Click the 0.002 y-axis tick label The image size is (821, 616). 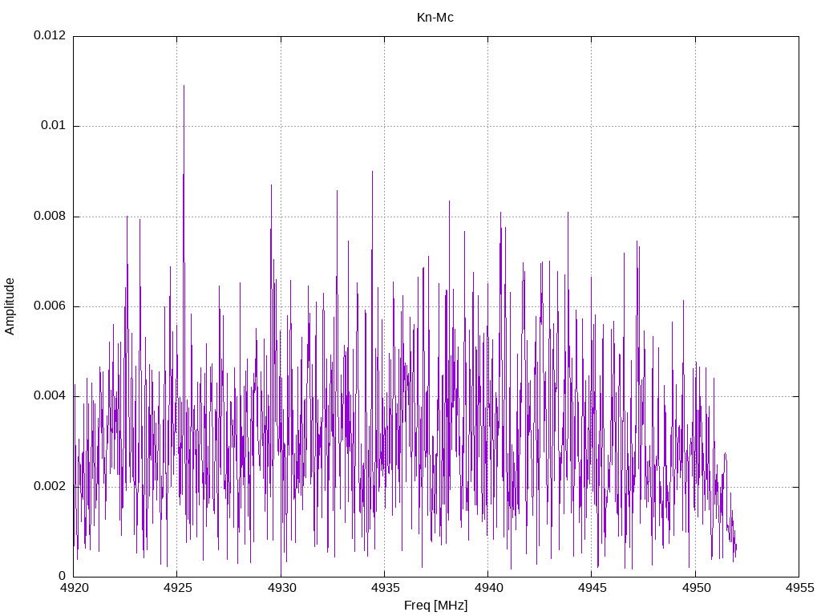coord(50,486)
